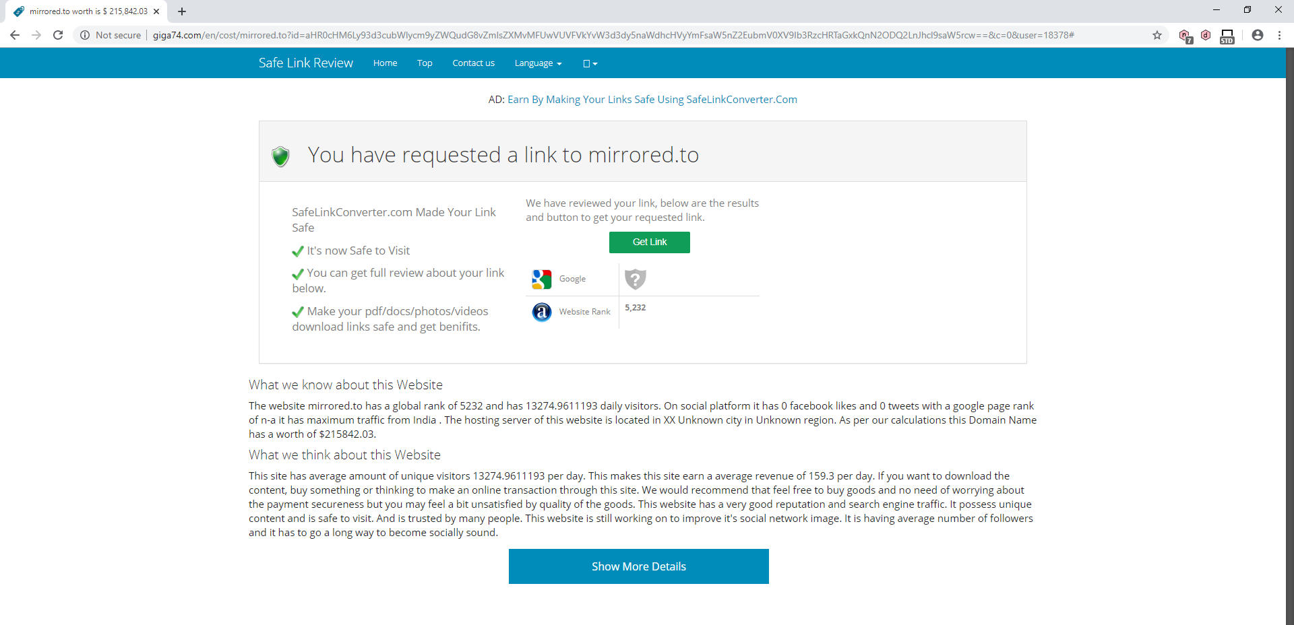Click the pink hexagon d extension icon

[1206, 35]
